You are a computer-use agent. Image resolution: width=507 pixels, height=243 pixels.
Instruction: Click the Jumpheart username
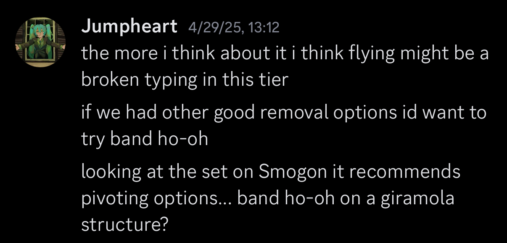click(129, 27)
